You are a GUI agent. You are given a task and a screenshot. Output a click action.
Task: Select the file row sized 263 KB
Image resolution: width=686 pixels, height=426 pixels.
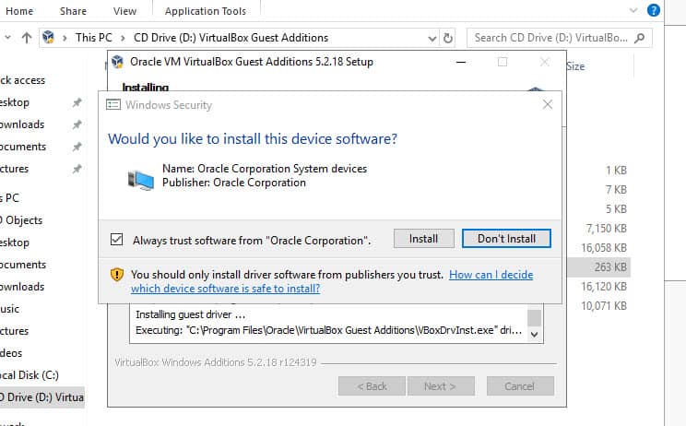599,266
